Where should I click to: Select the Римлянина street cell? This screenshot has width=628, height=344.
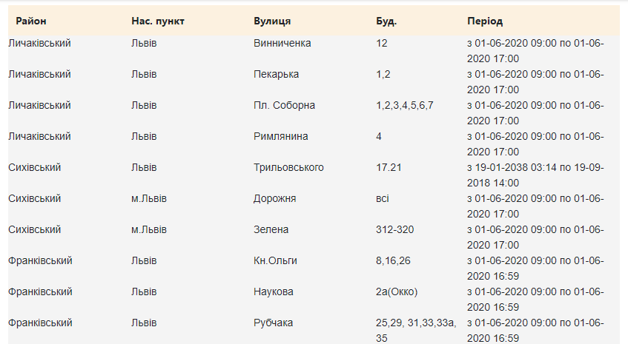pyautogui.click(x=280, y=137)
